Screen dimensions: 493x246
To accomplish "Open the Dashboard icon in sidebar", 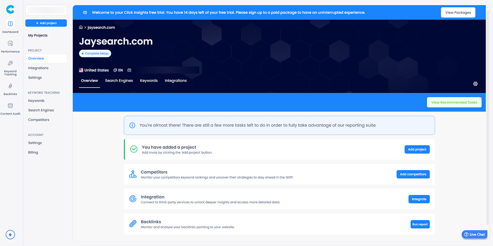I will point(10,24).
